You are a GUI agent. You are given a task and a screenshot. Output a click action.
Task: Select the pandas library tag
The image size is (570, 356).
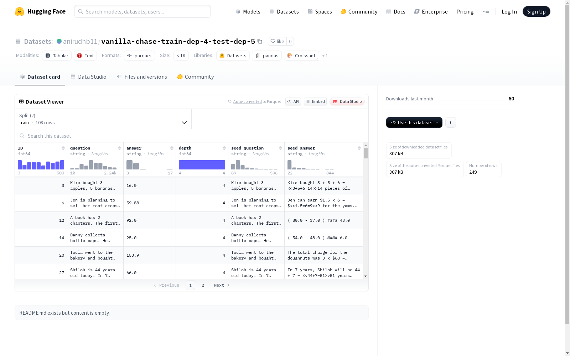(267, 56)
